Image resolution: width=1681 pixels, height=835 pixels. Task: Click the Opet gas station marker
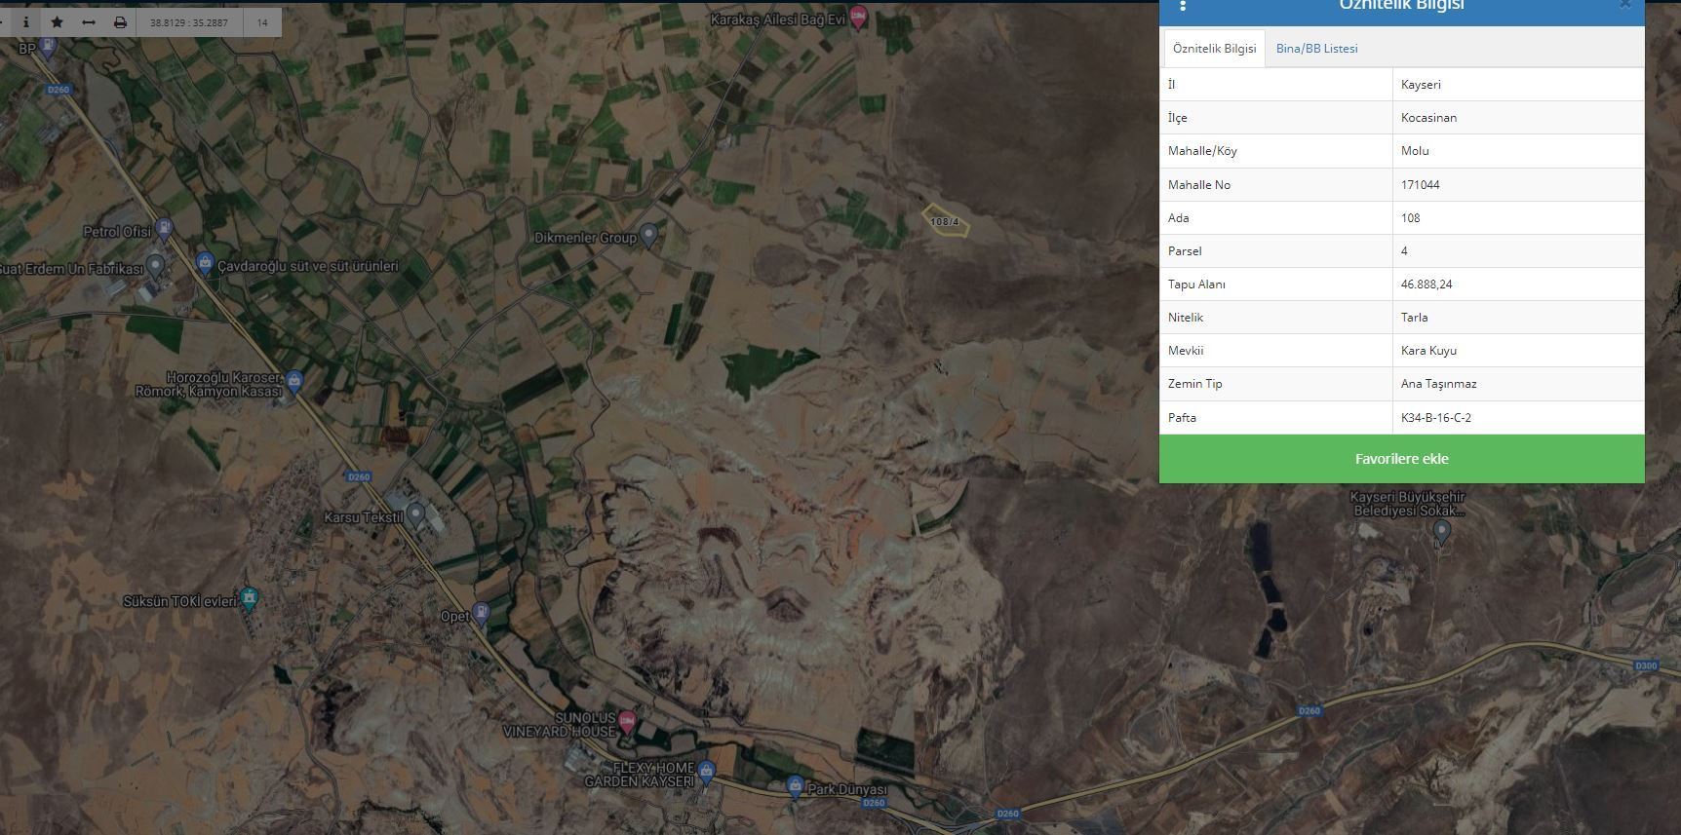481,613
